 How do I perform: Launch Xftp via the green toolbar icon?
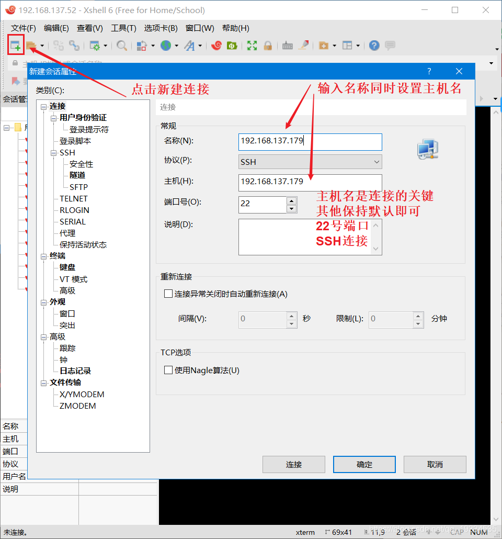point(232,46)
